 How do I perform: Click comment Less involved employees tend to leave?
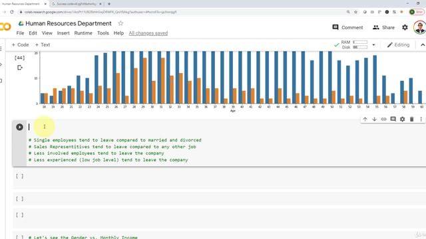(x=96, y=153)
